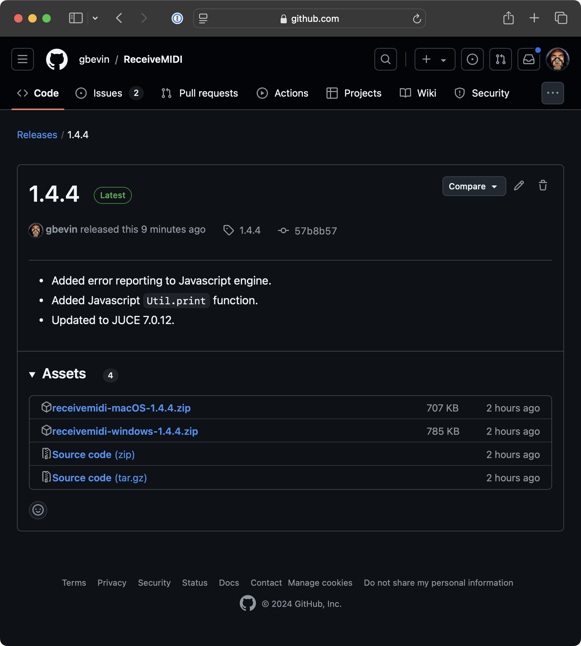Open a new Safari tab
The image size is (581, 646).
tap(534, 18)
